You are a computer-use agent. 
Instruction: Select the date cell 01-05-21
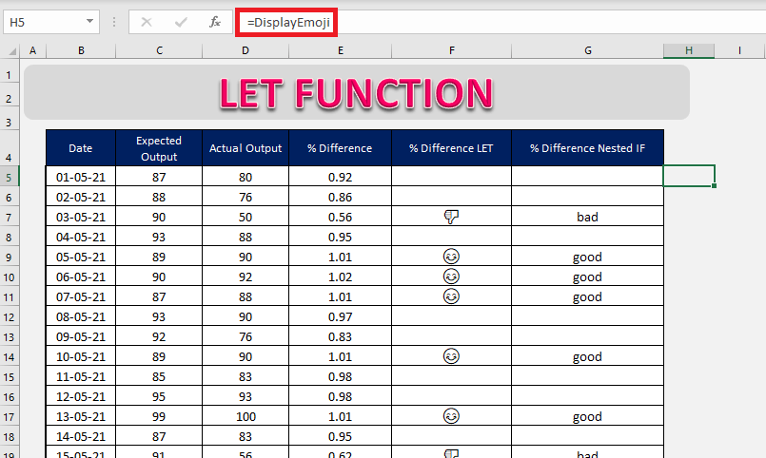click(x=81, y=177)
